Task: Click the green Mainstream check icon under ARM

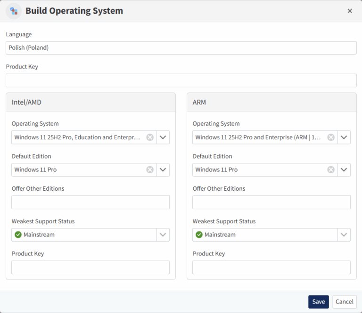Action: [x=199, y=235]
